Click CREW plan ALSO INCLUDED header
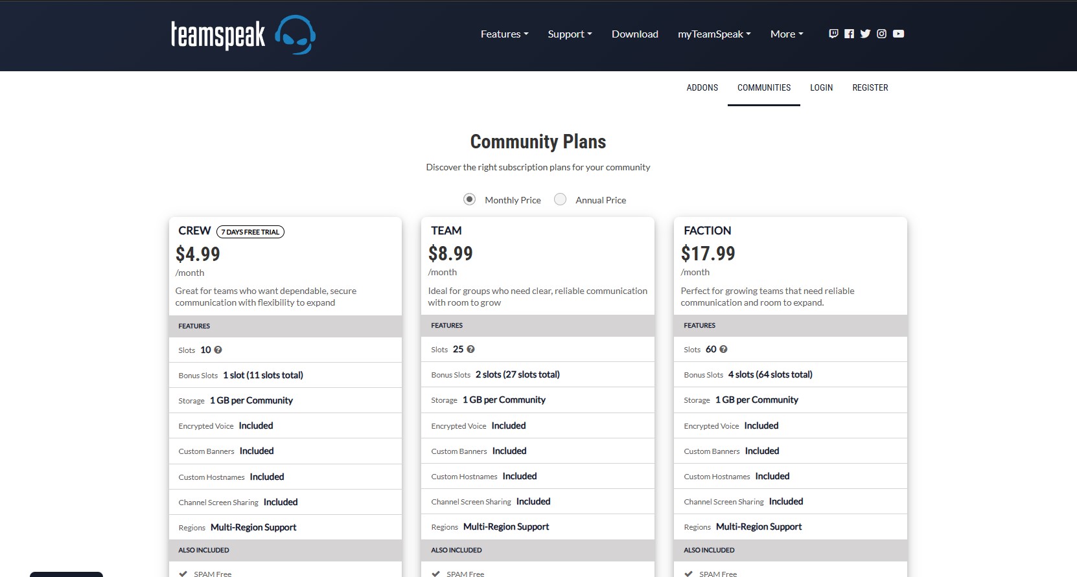Screen dimensions: 1077x577 tap(285, 550)
